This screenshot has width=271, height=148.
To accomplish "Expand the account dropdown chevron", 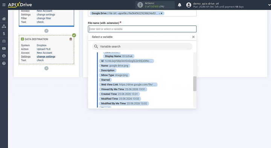I will (x=269, y=5).
